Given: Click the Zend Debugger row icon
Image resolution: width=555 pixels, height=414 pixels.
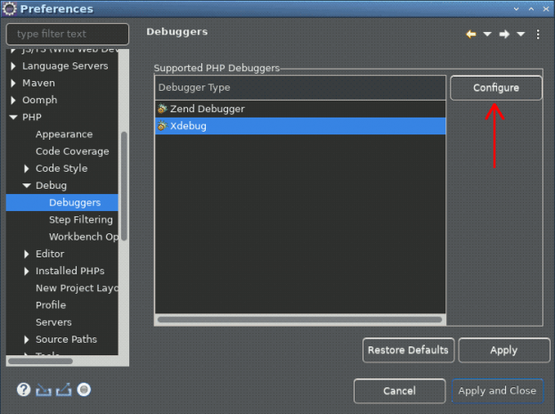Looking at the screenshot, I should tap(162, 109).
